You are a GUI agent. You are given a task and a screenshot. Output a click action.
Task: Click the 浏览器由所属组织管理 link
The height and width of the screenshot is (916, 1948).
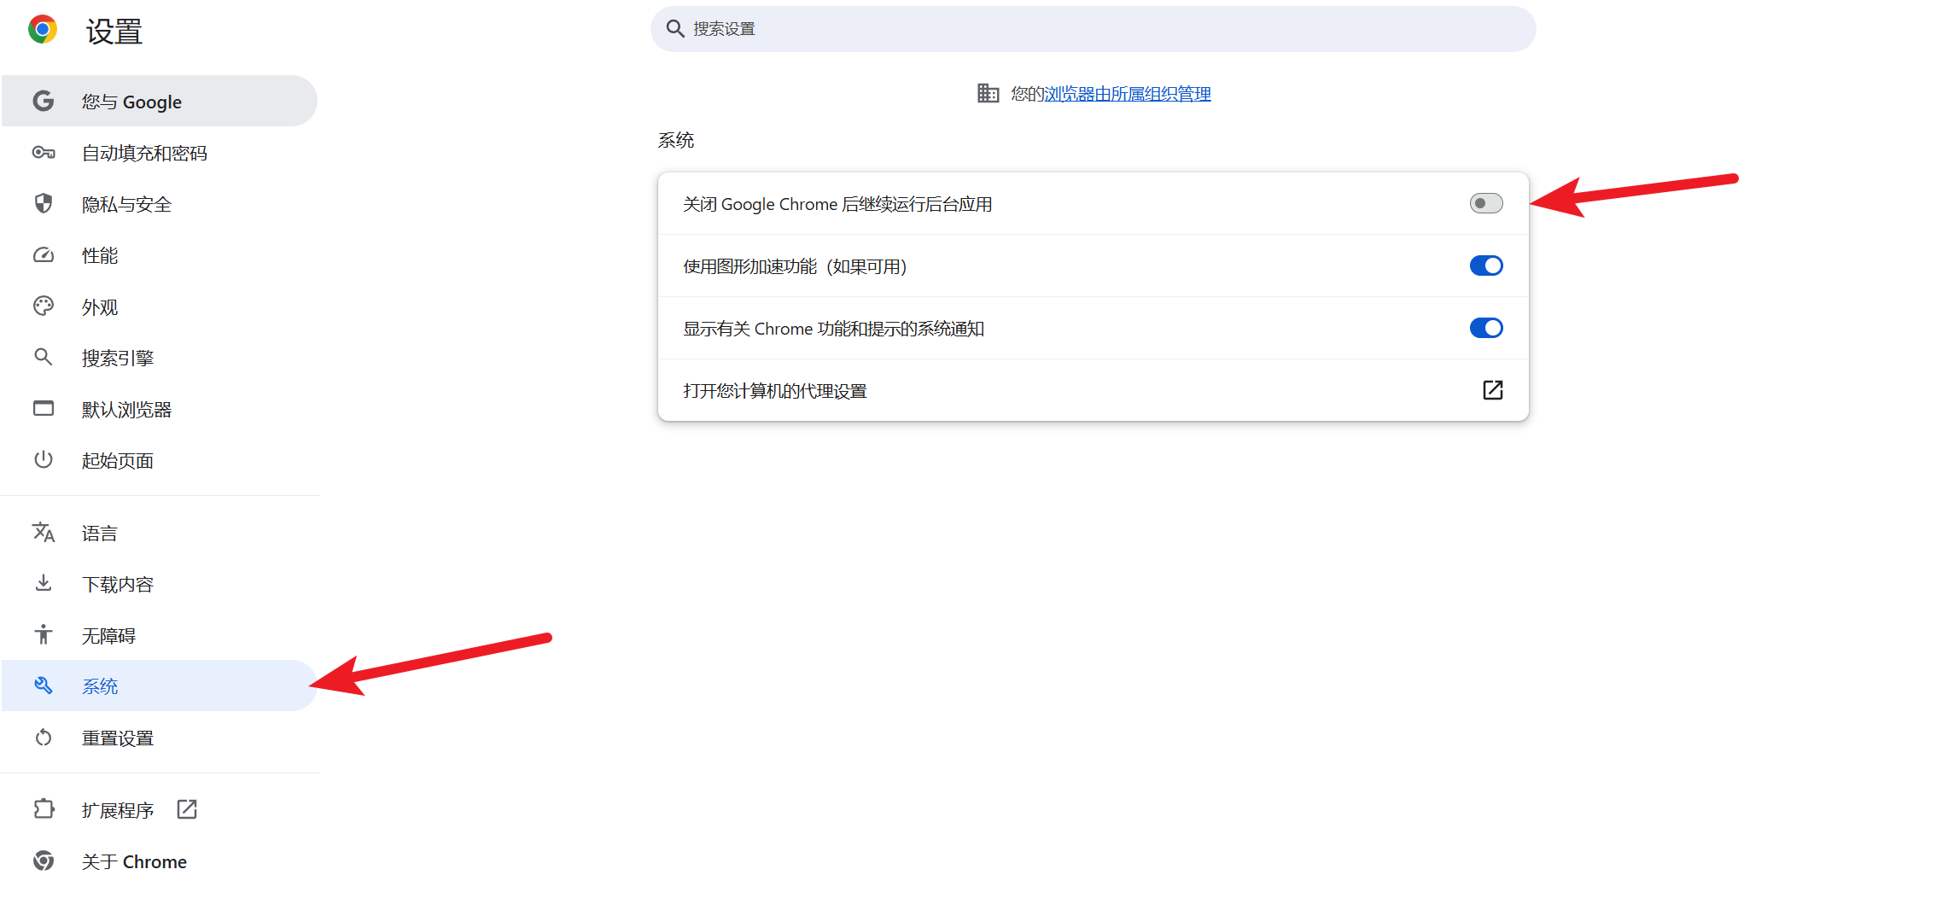(1128, 94)
